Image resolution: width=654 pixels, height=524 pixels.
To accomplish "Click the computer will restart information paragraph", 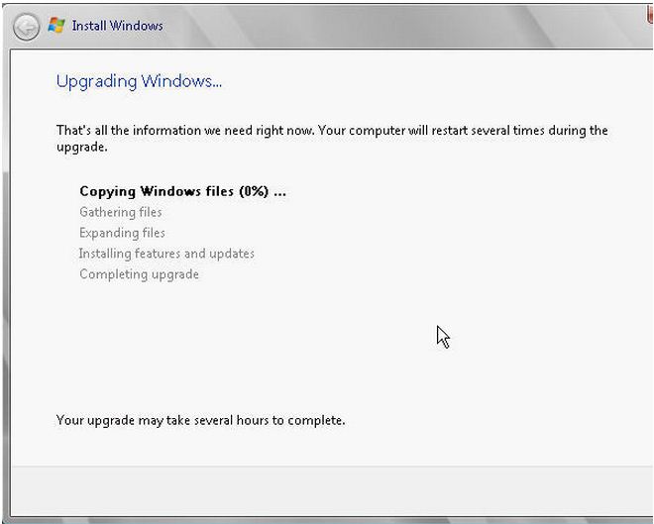I will click(332, 139).
